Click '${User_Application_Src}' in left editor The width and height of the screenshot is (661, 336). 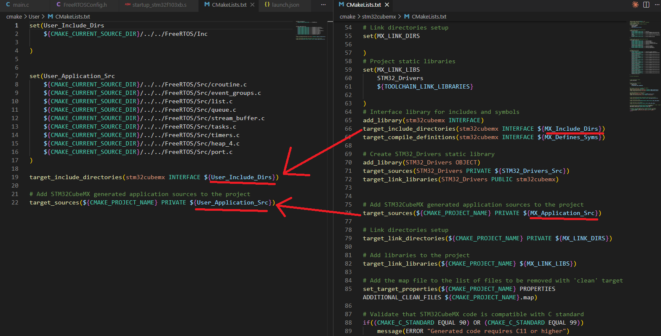pos(231,202)
